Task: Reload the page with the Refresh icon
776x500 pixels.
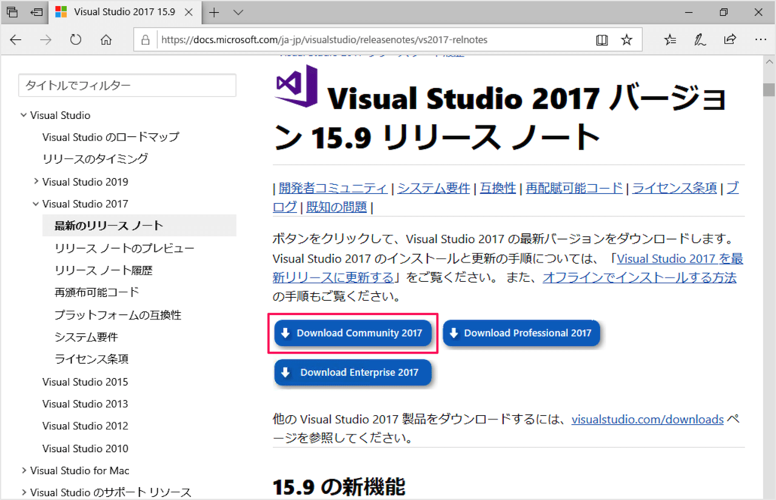Action: pos(76,40)
